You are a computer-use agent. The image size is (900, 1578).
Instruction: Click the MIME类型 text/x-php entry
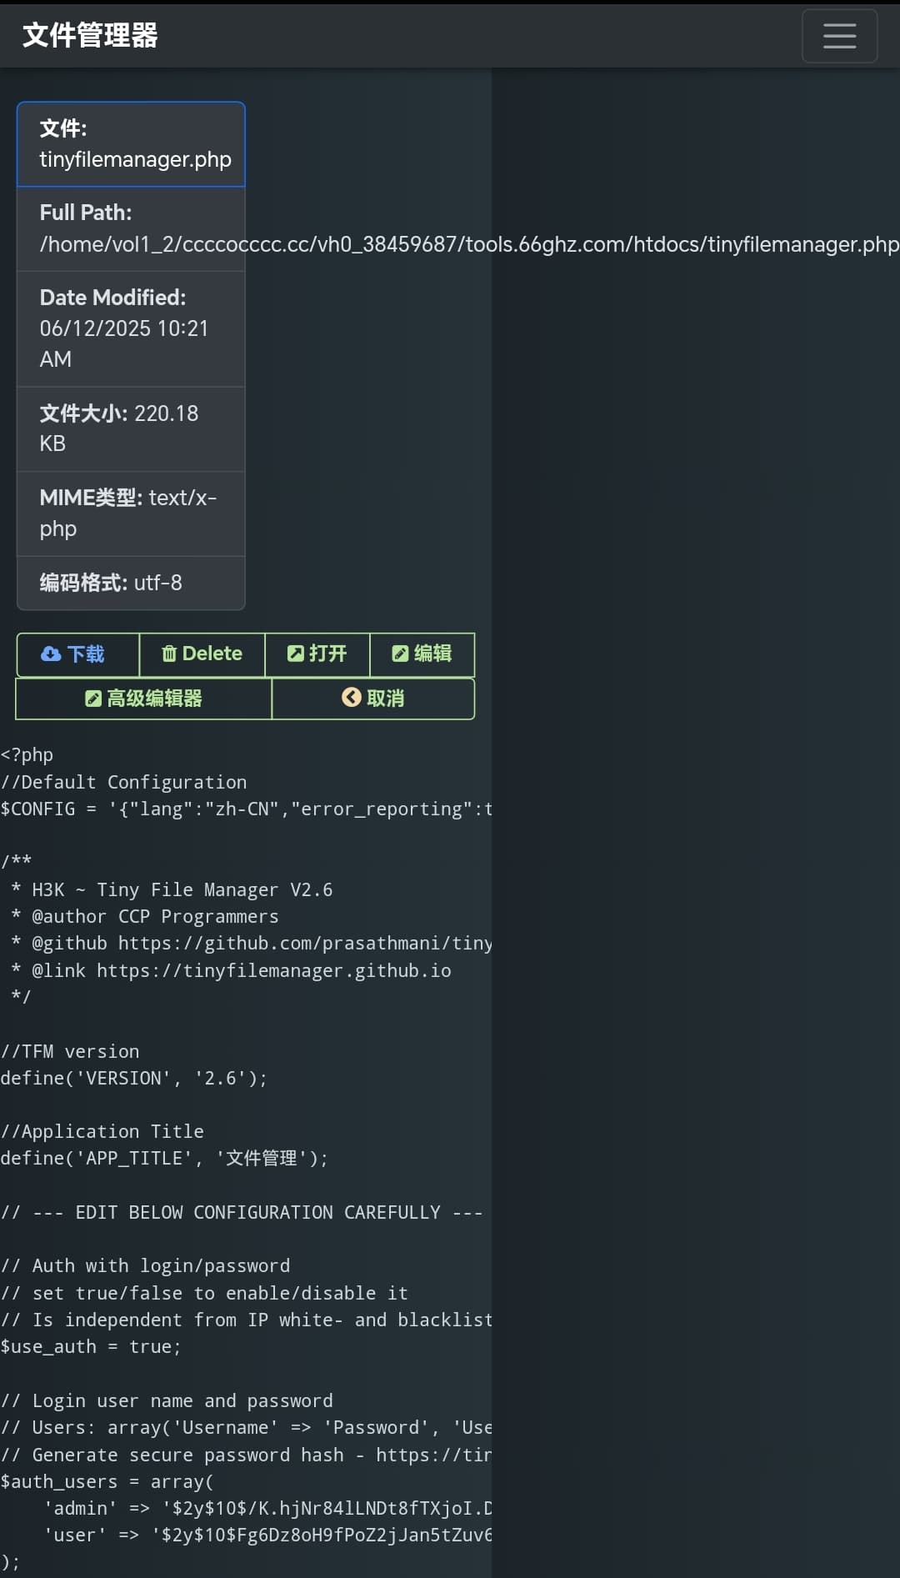131,513
